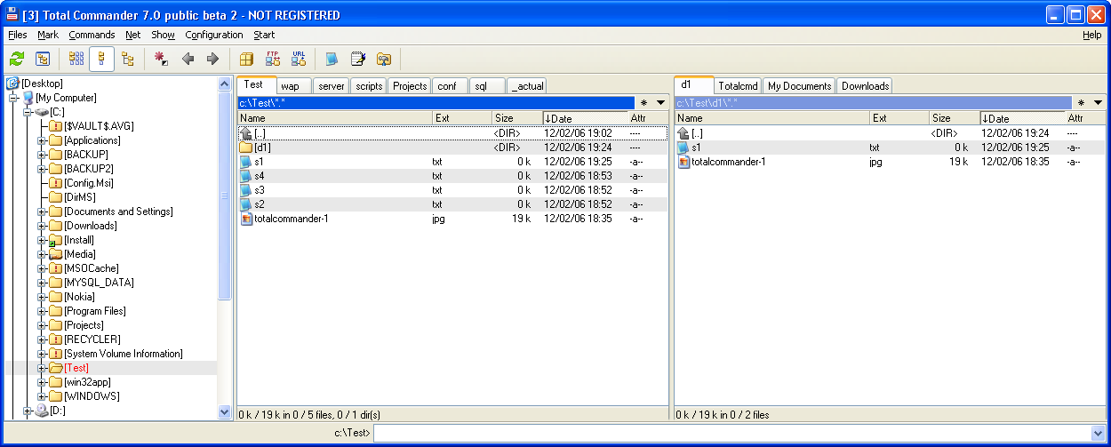This screenshot has width=1111, height=447.
Task: Go back with the left arrow icon
Action: (x=188, y=59)
